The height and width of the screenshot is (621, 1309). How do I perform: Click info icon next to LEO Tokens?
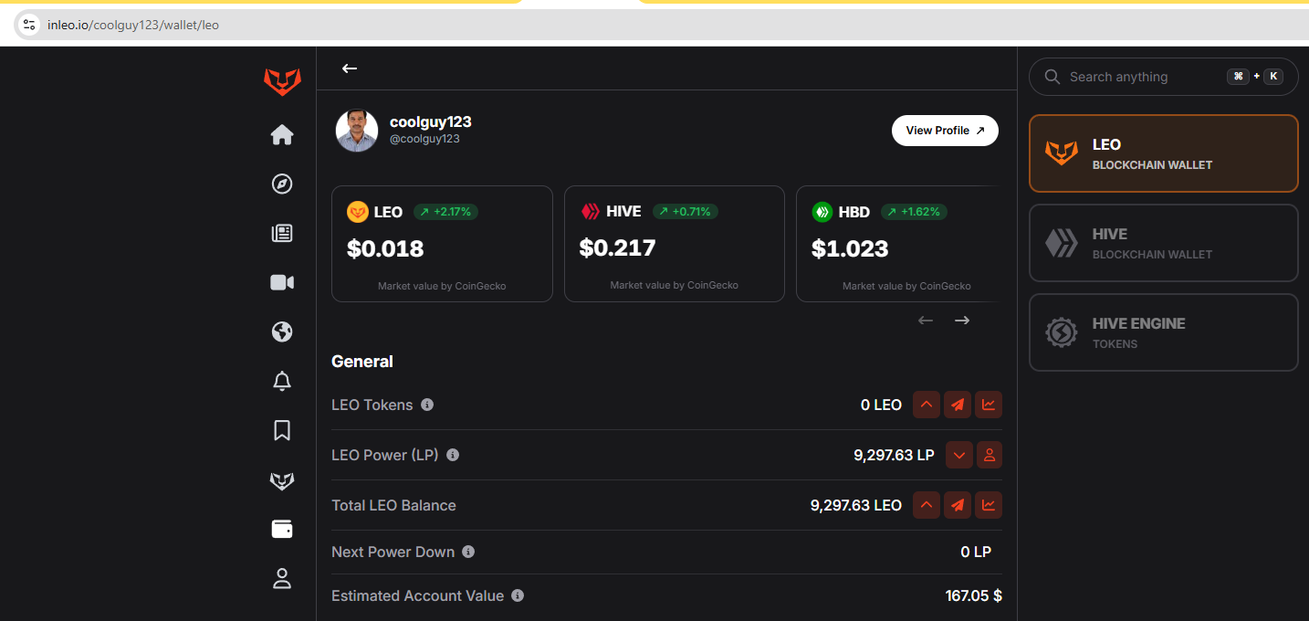(x=427, y=405)
